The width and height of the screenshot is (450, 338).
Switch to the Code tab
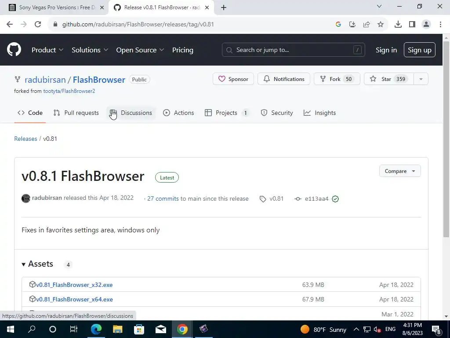click(x=30, y=113)
